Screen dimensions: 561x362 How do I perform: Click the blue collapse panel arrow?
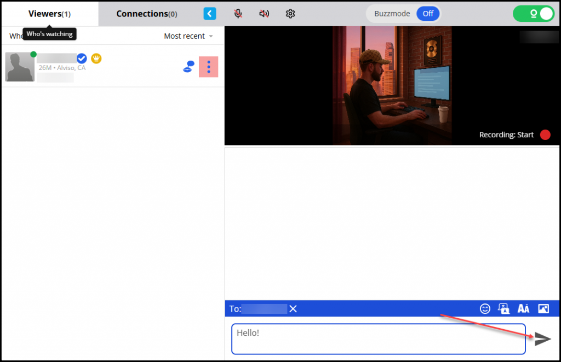click(x=210, y=14)
